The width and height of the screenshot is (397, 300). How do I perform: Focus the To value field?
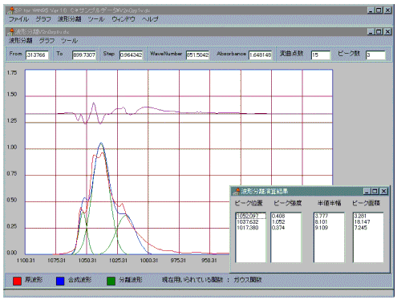coord(84,55)
